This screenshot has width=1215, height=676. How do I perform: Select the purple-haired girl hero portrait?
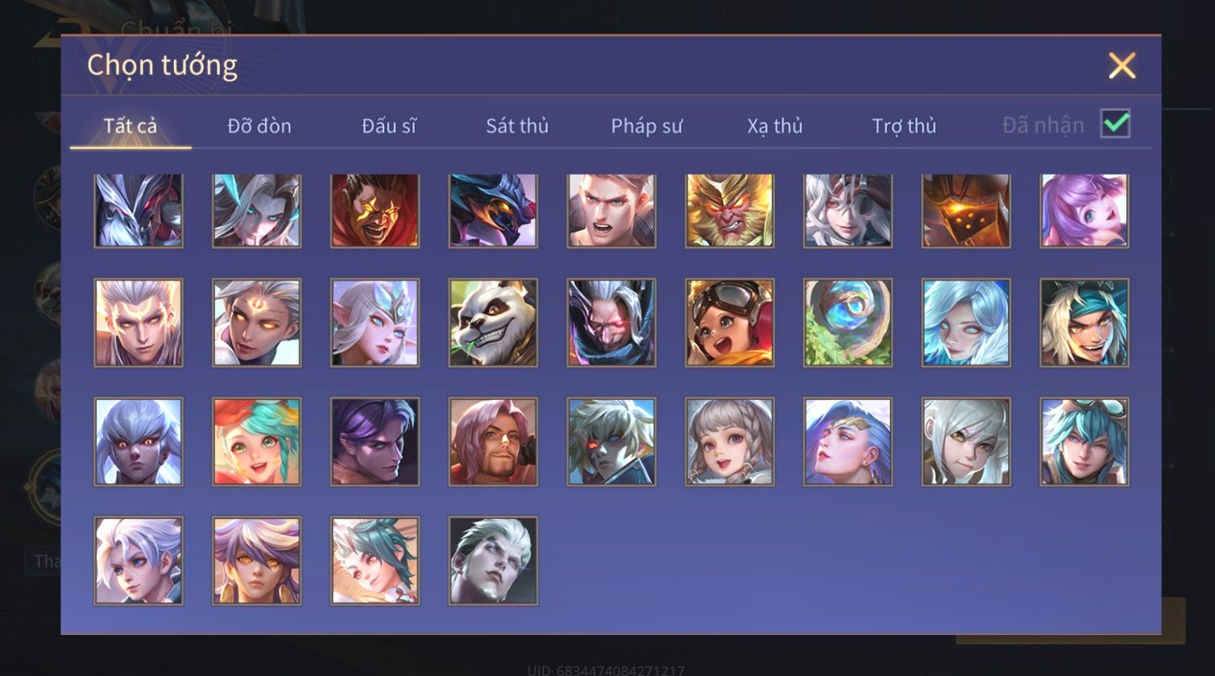(x=1084, y=210)
